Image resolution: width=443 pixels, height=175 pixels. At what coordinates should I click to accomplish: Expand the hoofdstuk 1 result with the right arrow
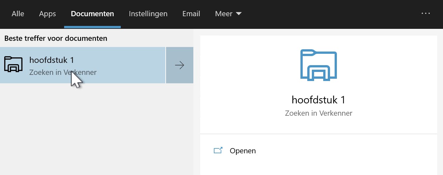[180, 65]
